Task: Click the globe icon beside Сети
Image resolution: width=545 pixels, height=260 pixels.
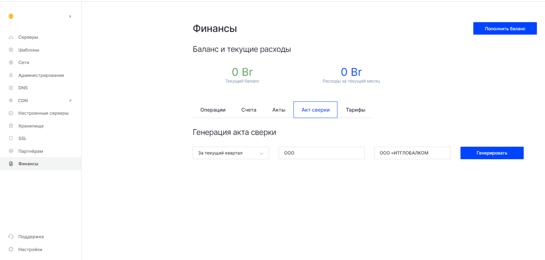Action: tap(11, 63)
